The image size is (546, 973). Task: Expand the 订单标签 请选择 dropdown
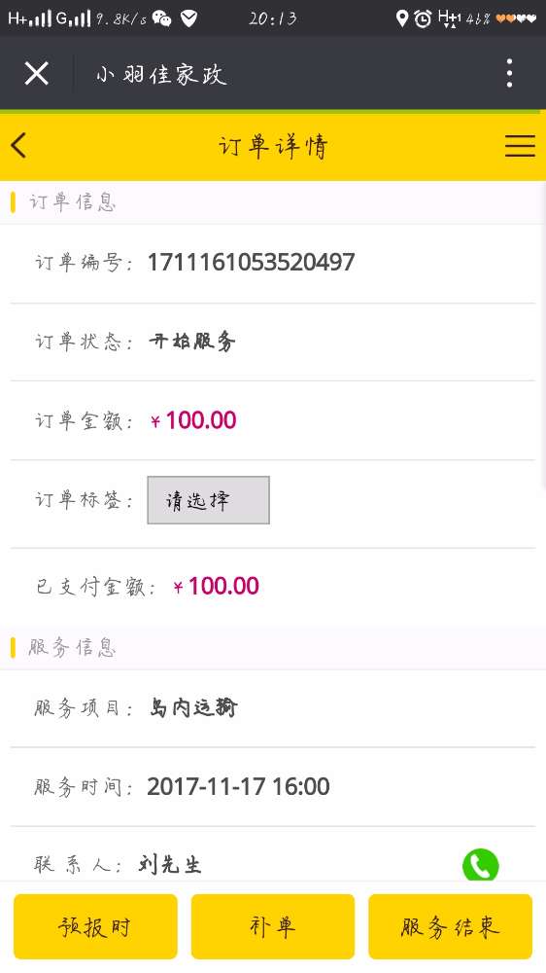(x=208, y=500)
